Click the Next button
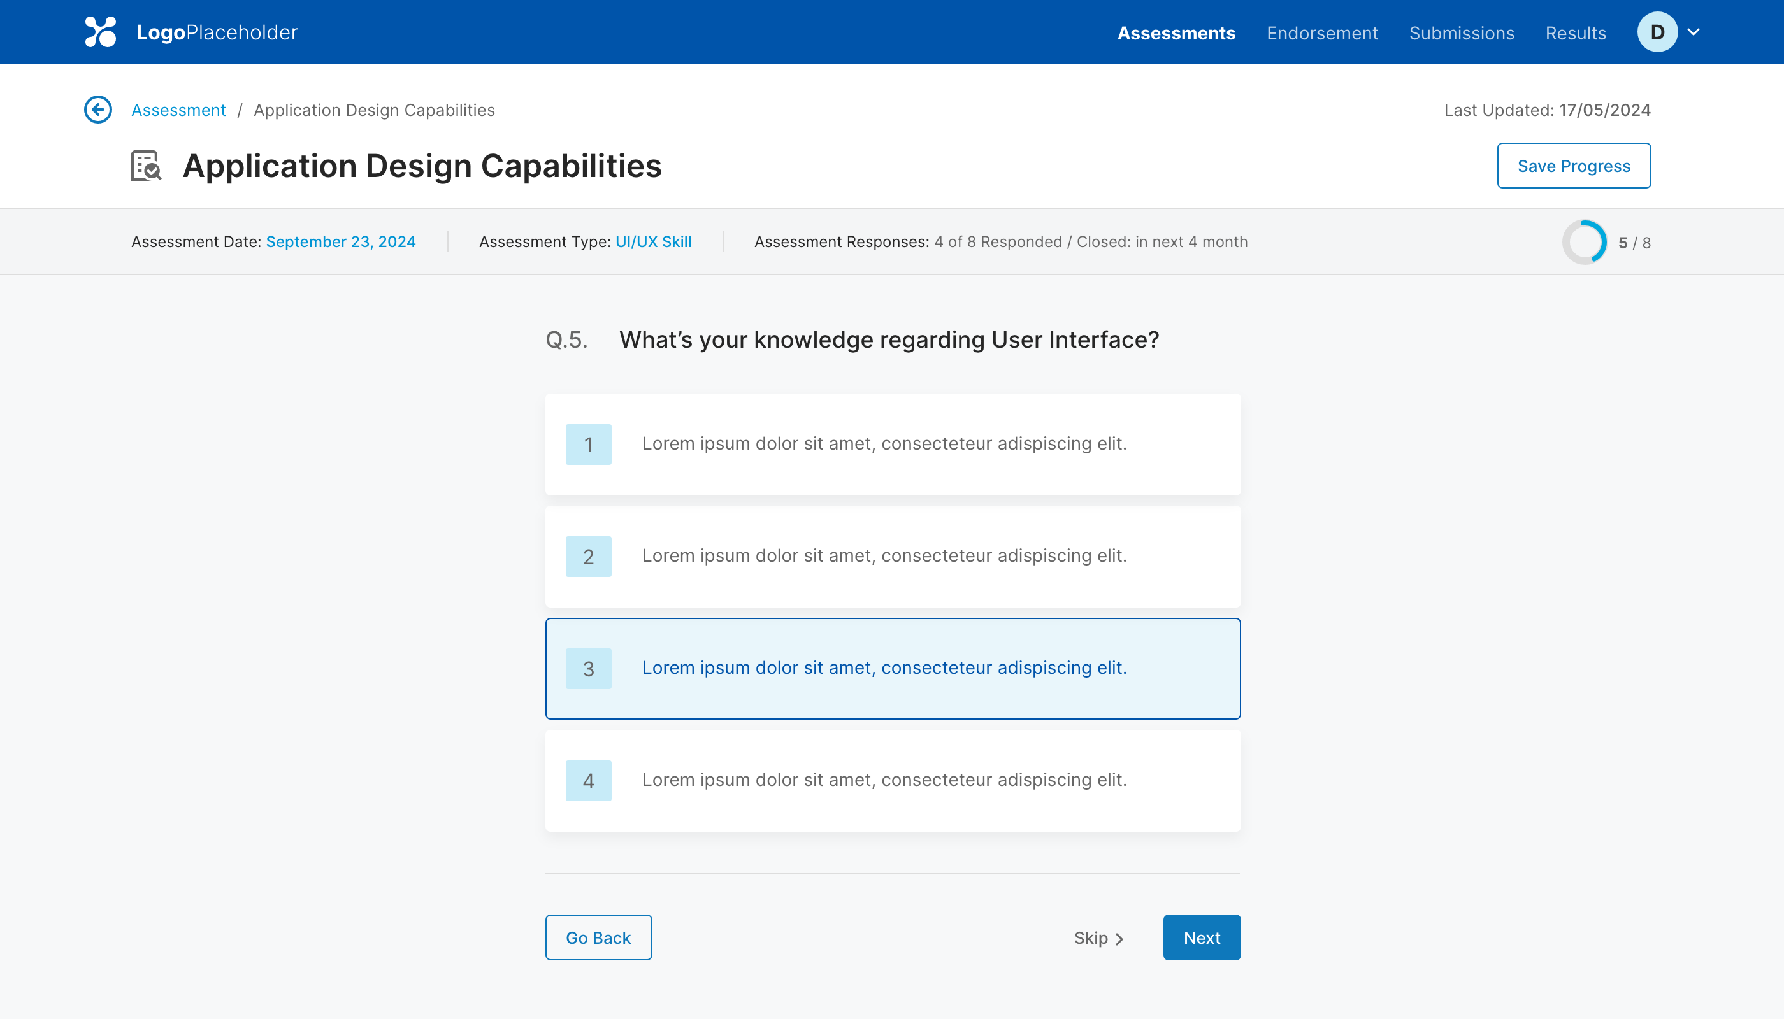 click(x=1202, y=937)
